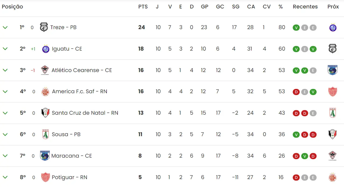The width and height of the screenshot is (344, 187).
Task: Expand the Treze - PB row chevron
Action: (5, 27)
